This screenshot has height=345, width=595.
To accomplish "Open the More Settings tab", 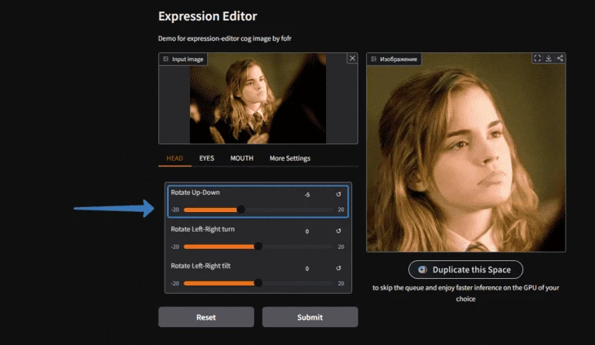I will pyautogui.click(x=290, y=158).
